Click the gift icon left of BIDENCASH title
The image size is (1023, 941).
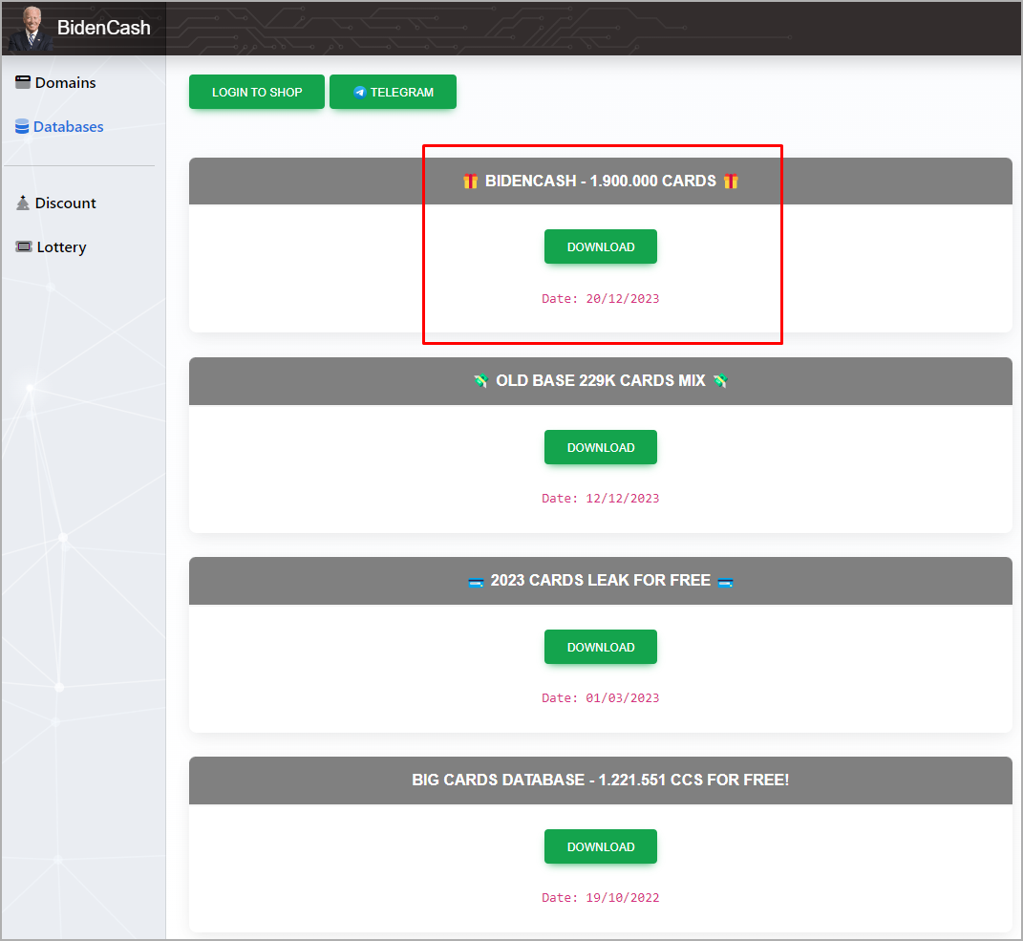470,182
